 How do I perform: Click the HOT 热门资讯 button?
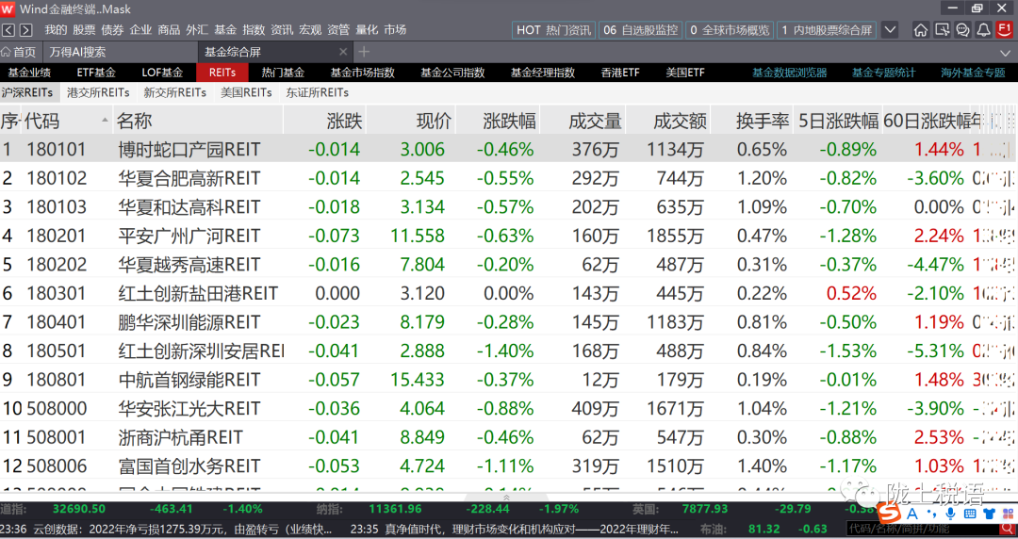(554, 30)
